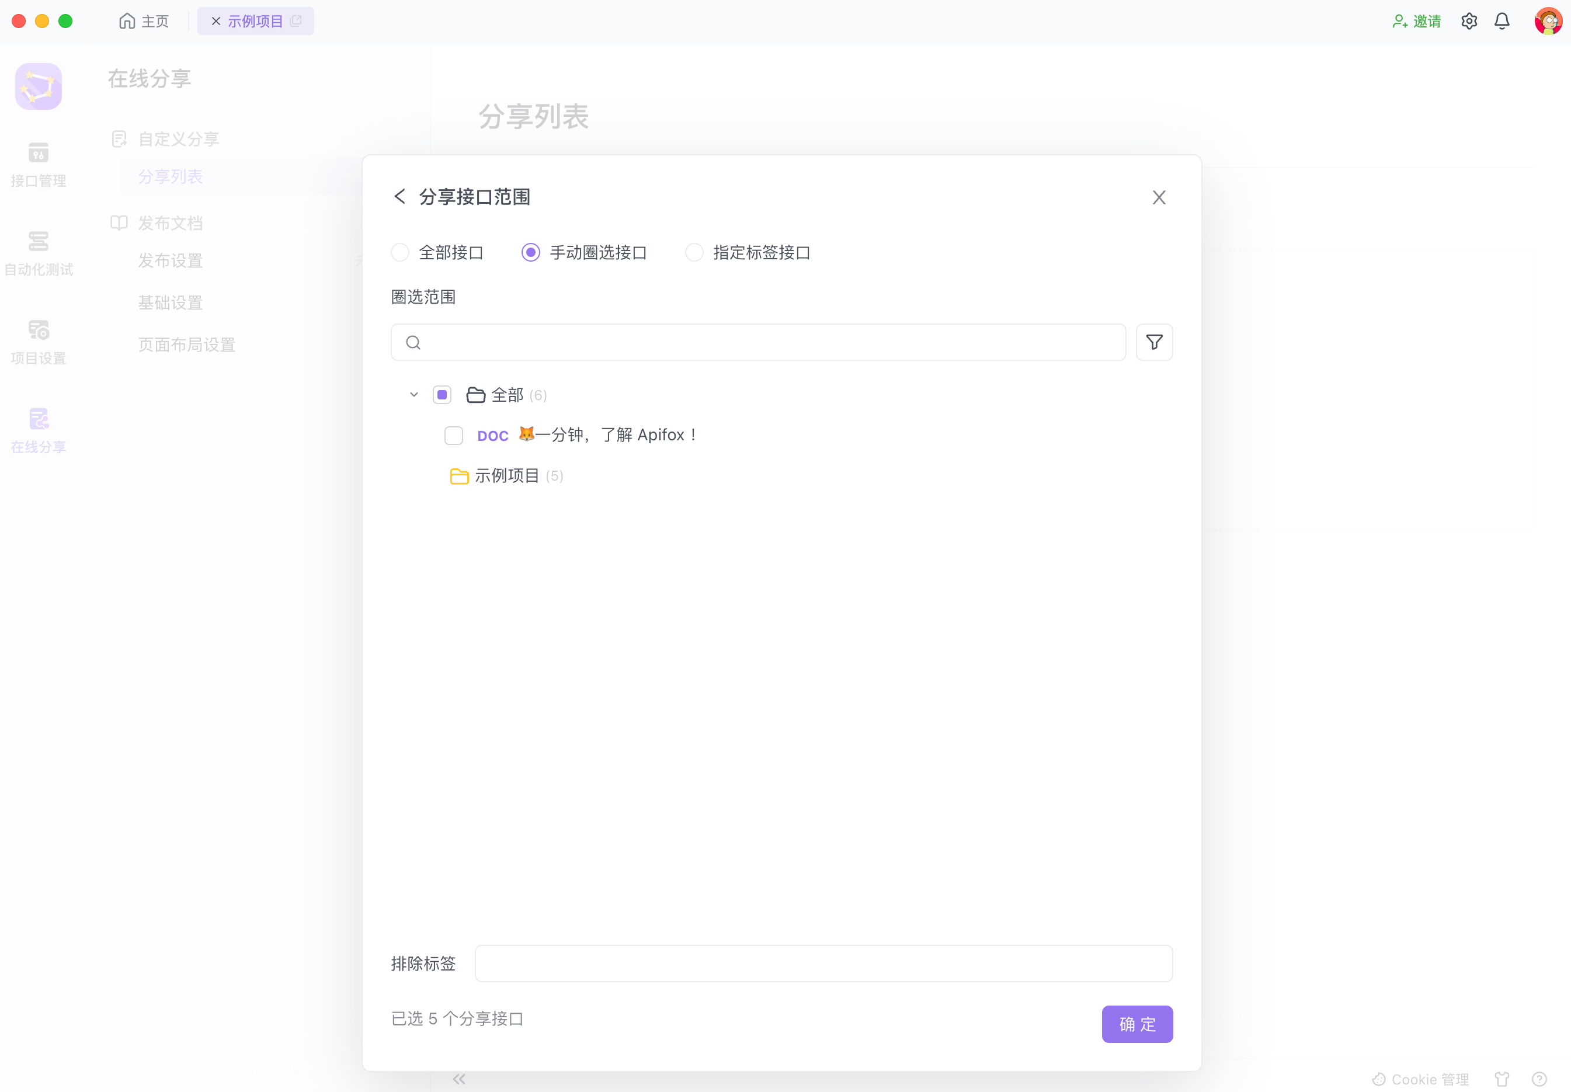Open 基础设置 menu item
Viewport: 1571px width, 1092px height.
click(171, 302)
